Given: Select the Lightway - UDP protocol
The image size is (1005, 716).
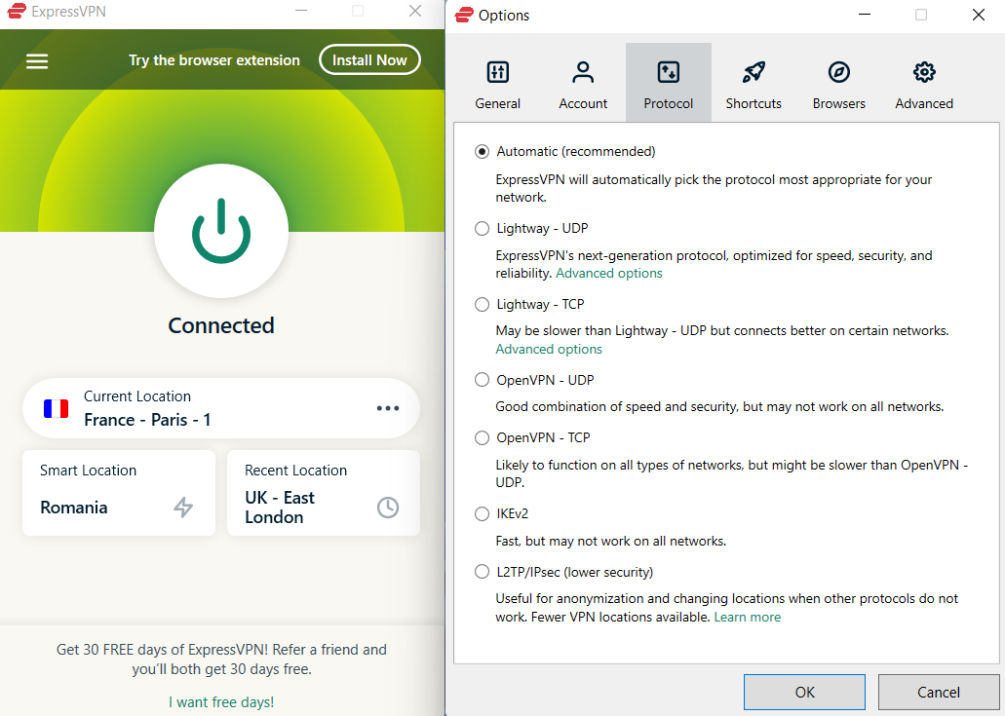Looking at the screenshot, I should (482, 229).
